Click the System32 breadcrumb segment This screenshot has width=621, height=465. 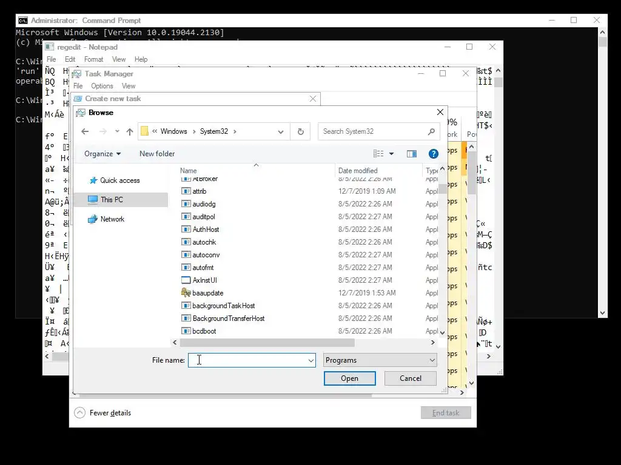click(214, 131)
